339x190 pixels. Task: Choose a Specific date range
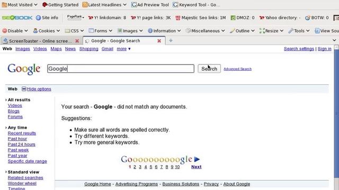pyautogui.click(x=28, y=161)
